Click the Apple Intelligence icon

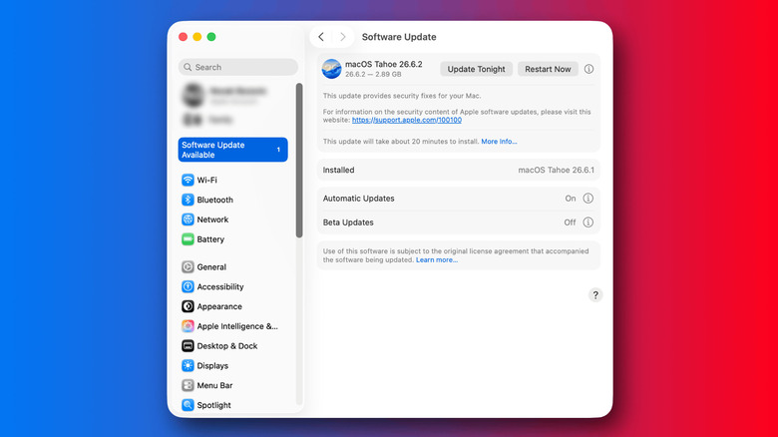pyautogui.click(x=188, y=326)
